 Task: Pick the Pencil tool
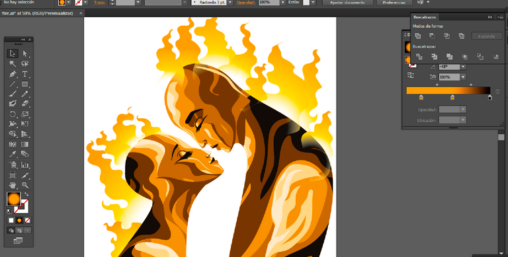pos(24,94)
